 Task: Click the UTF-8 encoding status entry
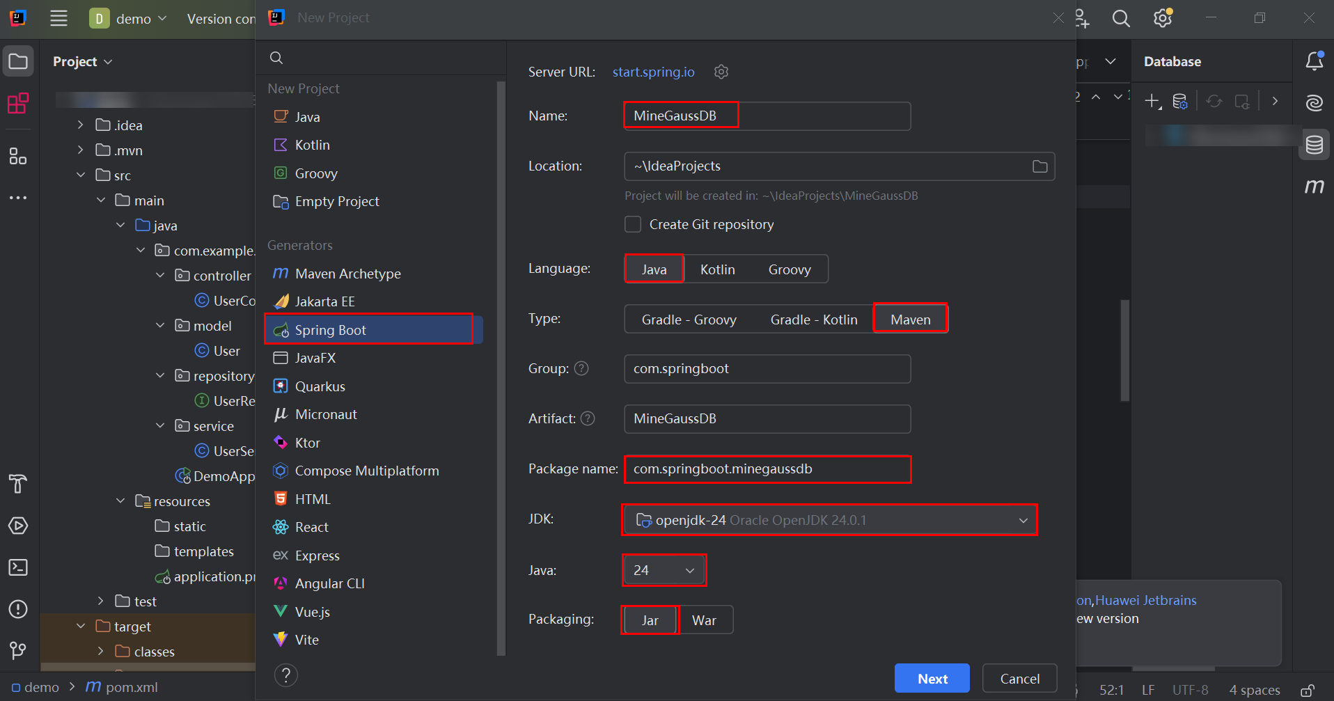pyautogui.click(x=1190, y=690)
